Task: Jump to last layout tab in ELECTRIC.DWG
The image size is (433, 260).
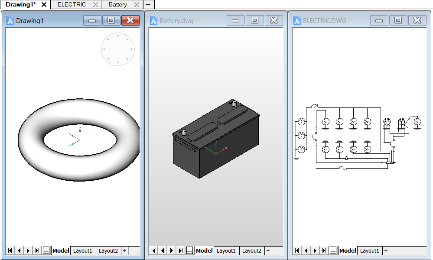Action: point(324,250)
